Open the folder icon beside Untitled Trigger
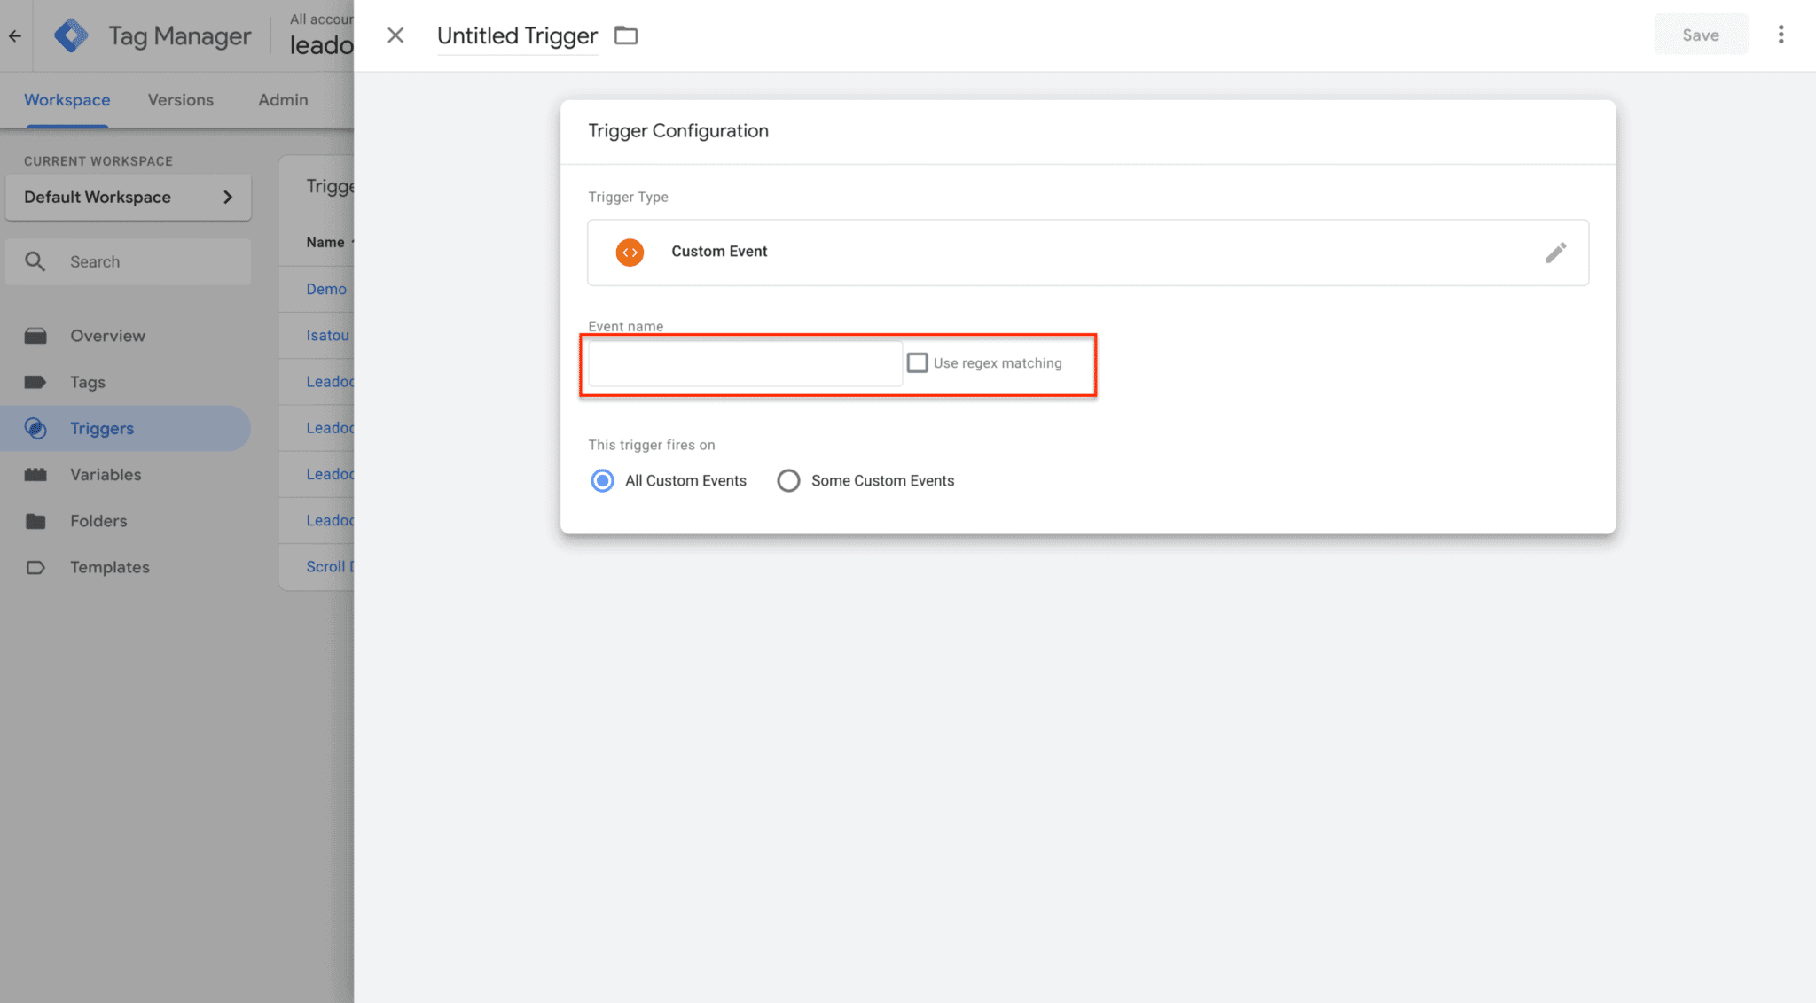 point(626,35)
